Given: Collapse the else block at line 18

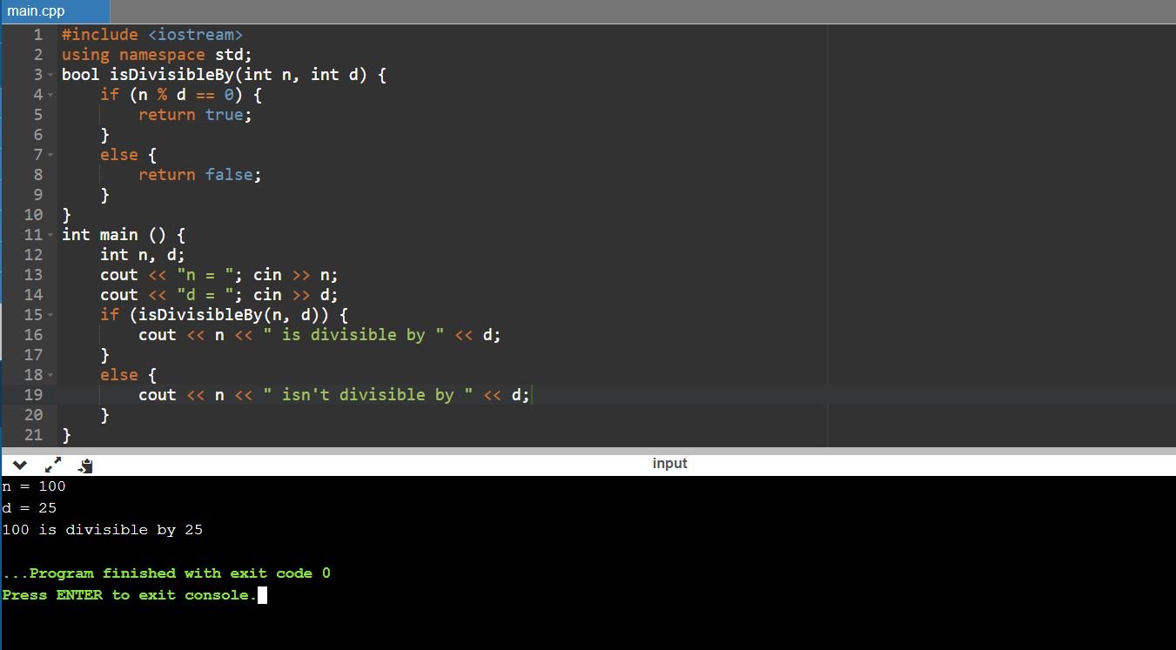Looking at the screenshot, I should [x=50, y=375].
